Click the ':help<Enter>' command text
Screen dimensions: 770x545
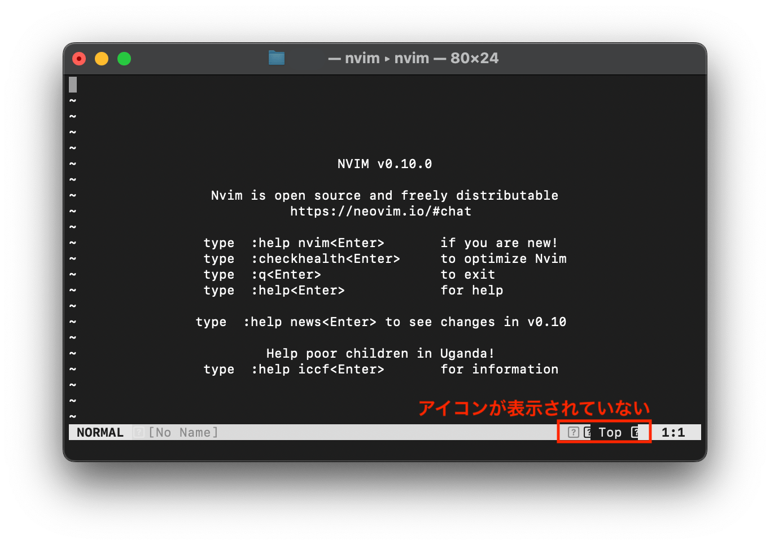tap(297, 290)
